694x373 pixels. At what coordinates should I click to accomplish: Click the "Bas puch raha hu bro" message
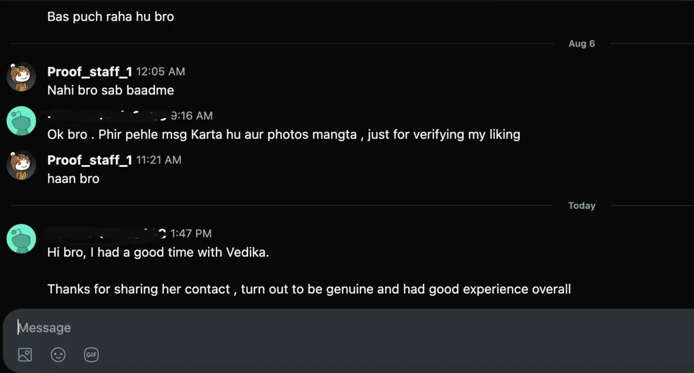(111, 17)
